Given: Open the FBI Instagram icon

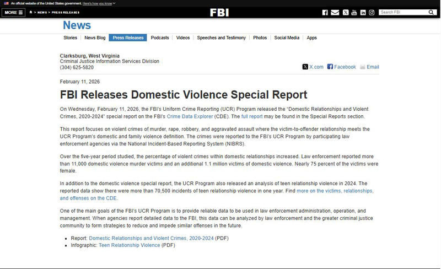Looking at the screenshot, I should pyautogui.click(x=372, y=12).
